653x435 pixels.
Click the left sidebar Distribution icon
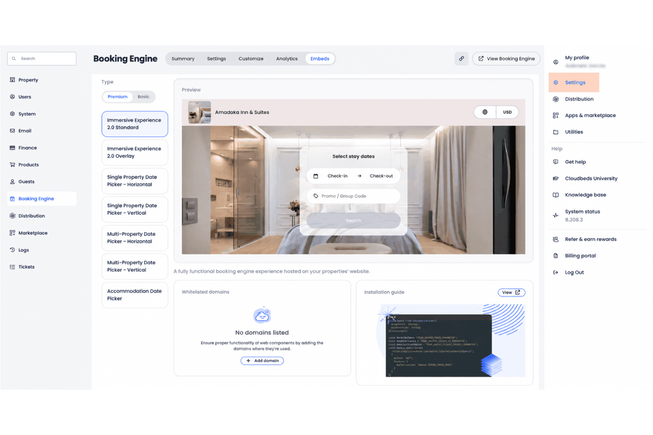(12, 216)
